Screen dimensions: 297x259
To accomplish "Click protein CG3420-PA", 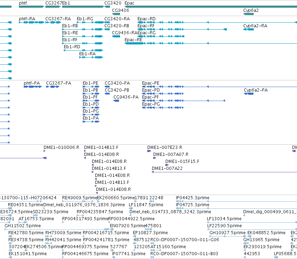I will coord(107,87).
